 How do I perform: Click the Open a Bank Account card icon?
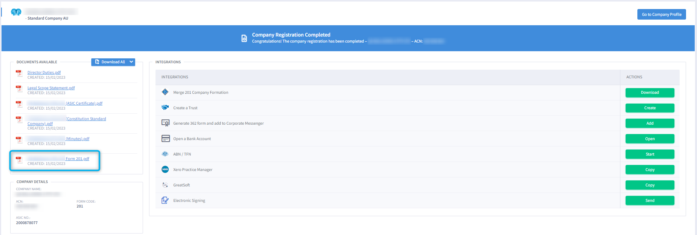coord(165,139)
